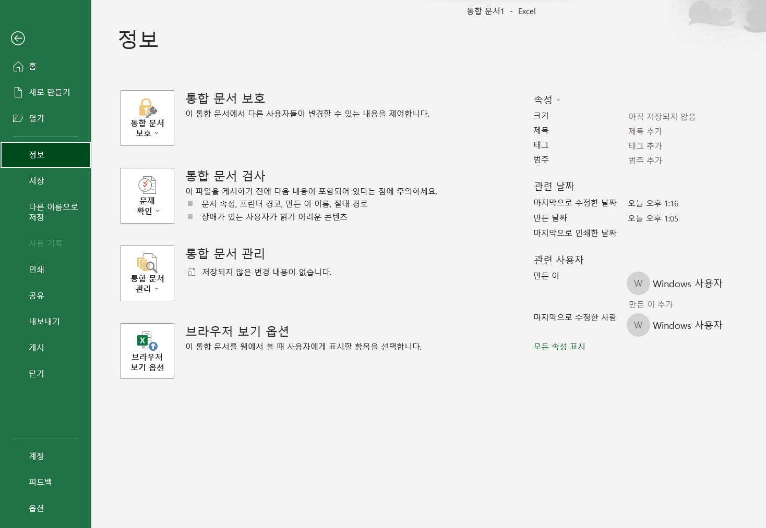This screenshot has height=528, width=766.
Task: Click the Windows 사용자 avatar under 만든 이
Action: [638, 284]
